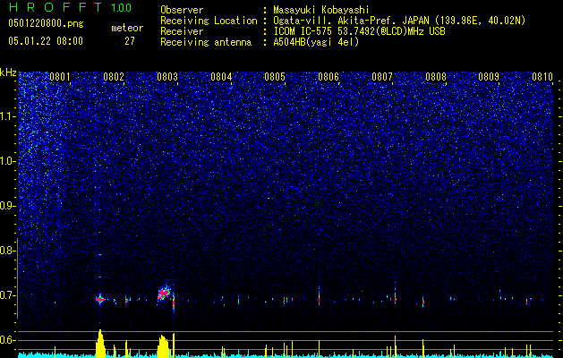563x358 pixels.
Task: Click the Receiving antenna label
Action: [206, 42]
